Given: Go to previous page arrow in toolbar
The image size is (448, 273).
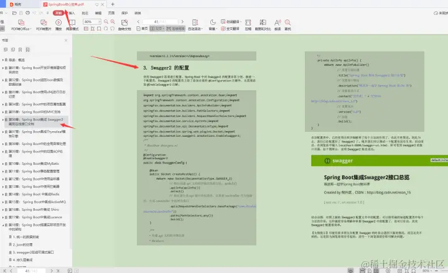Looking at the screenshot, I should click(x=138, y=22).
